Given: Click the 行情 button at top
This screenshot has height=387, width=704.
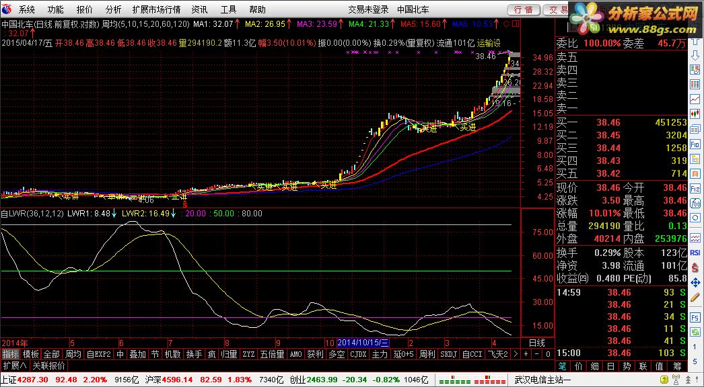Looking at the screenshot, I should pos(524,10).
